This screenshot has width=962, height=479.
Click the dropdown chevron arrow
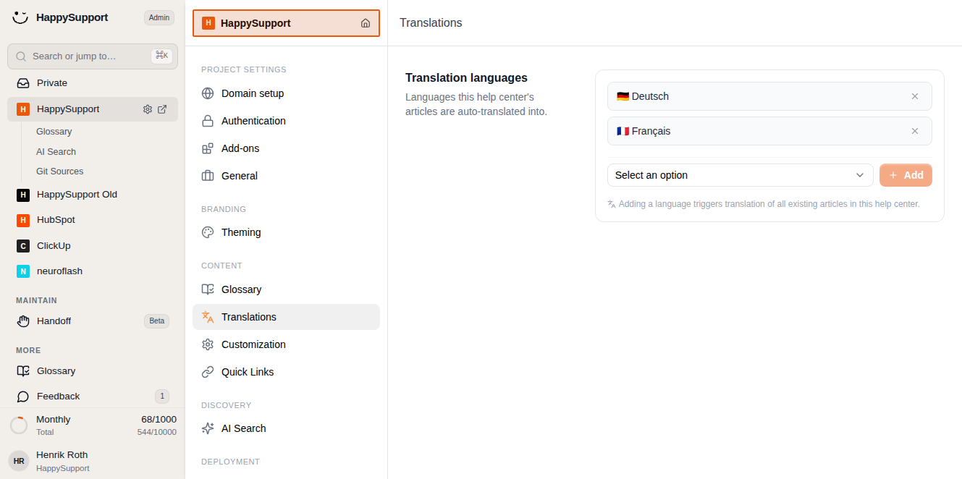pos(860,175)
